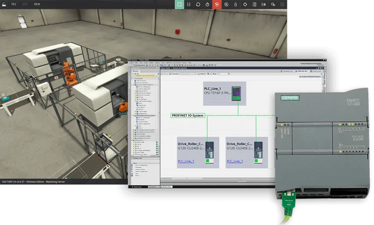Click the Factory I/O version status bar text
374x225 pixels.
point(33,181)
